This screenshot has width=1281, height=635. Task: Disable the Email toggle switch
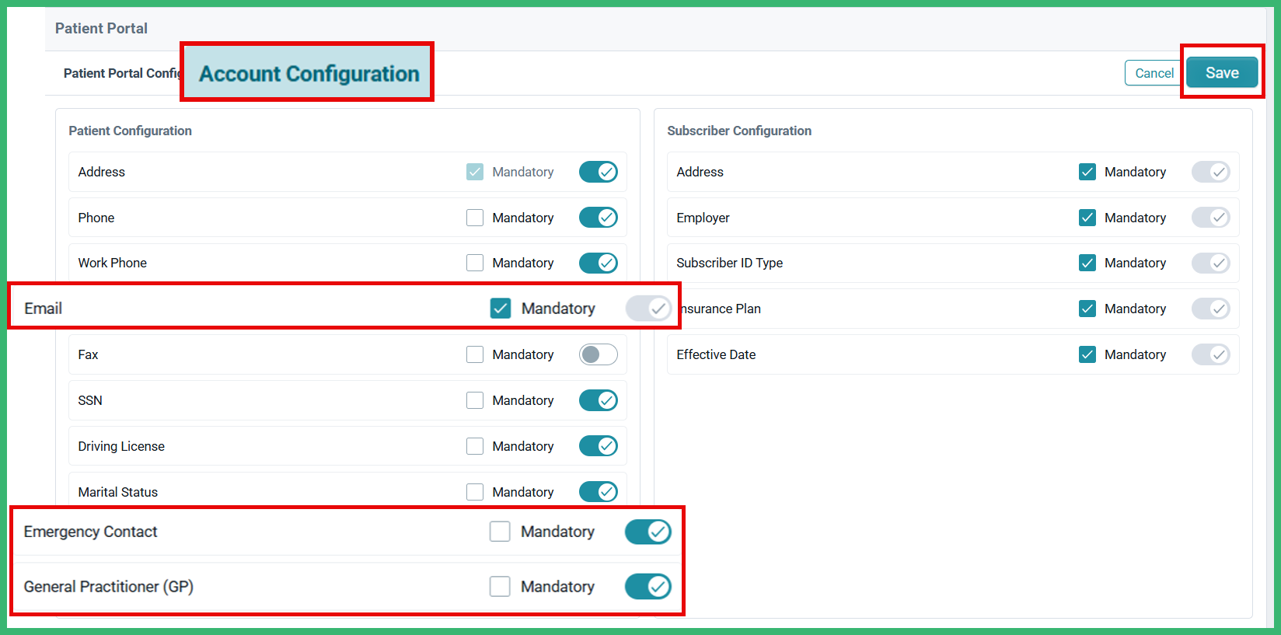pyautogui.click(x=648, y=308)
